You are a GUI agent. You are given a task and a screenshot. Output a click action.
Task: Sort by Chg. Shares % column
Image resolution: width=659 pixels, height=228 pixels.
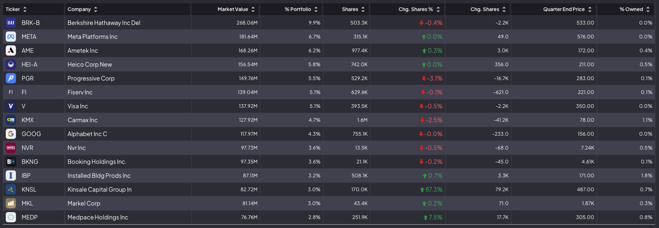pyautogui.click(x=419, y=9)
